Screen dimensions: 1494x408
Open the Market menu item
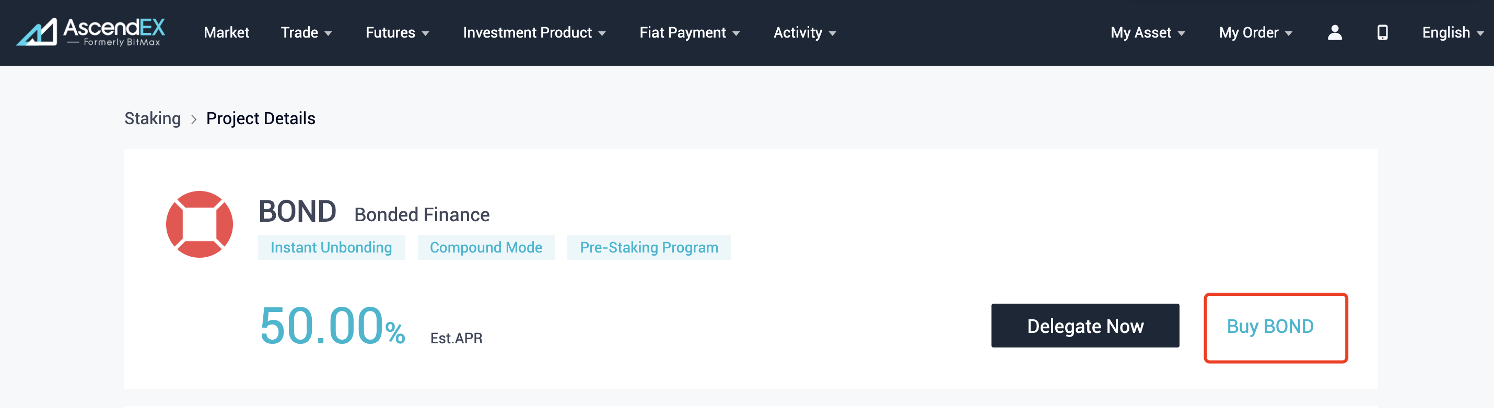[226, 32]
